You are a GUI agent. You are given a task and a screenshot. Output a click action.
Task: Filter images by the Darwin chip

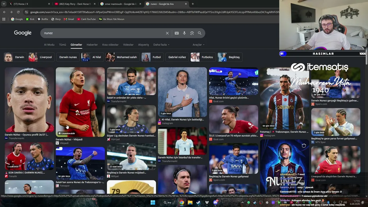(x=15, y=57)
